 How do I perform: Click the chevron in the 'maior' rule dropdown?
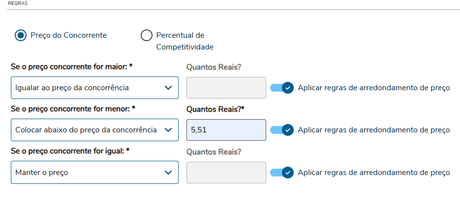point(168,88)
